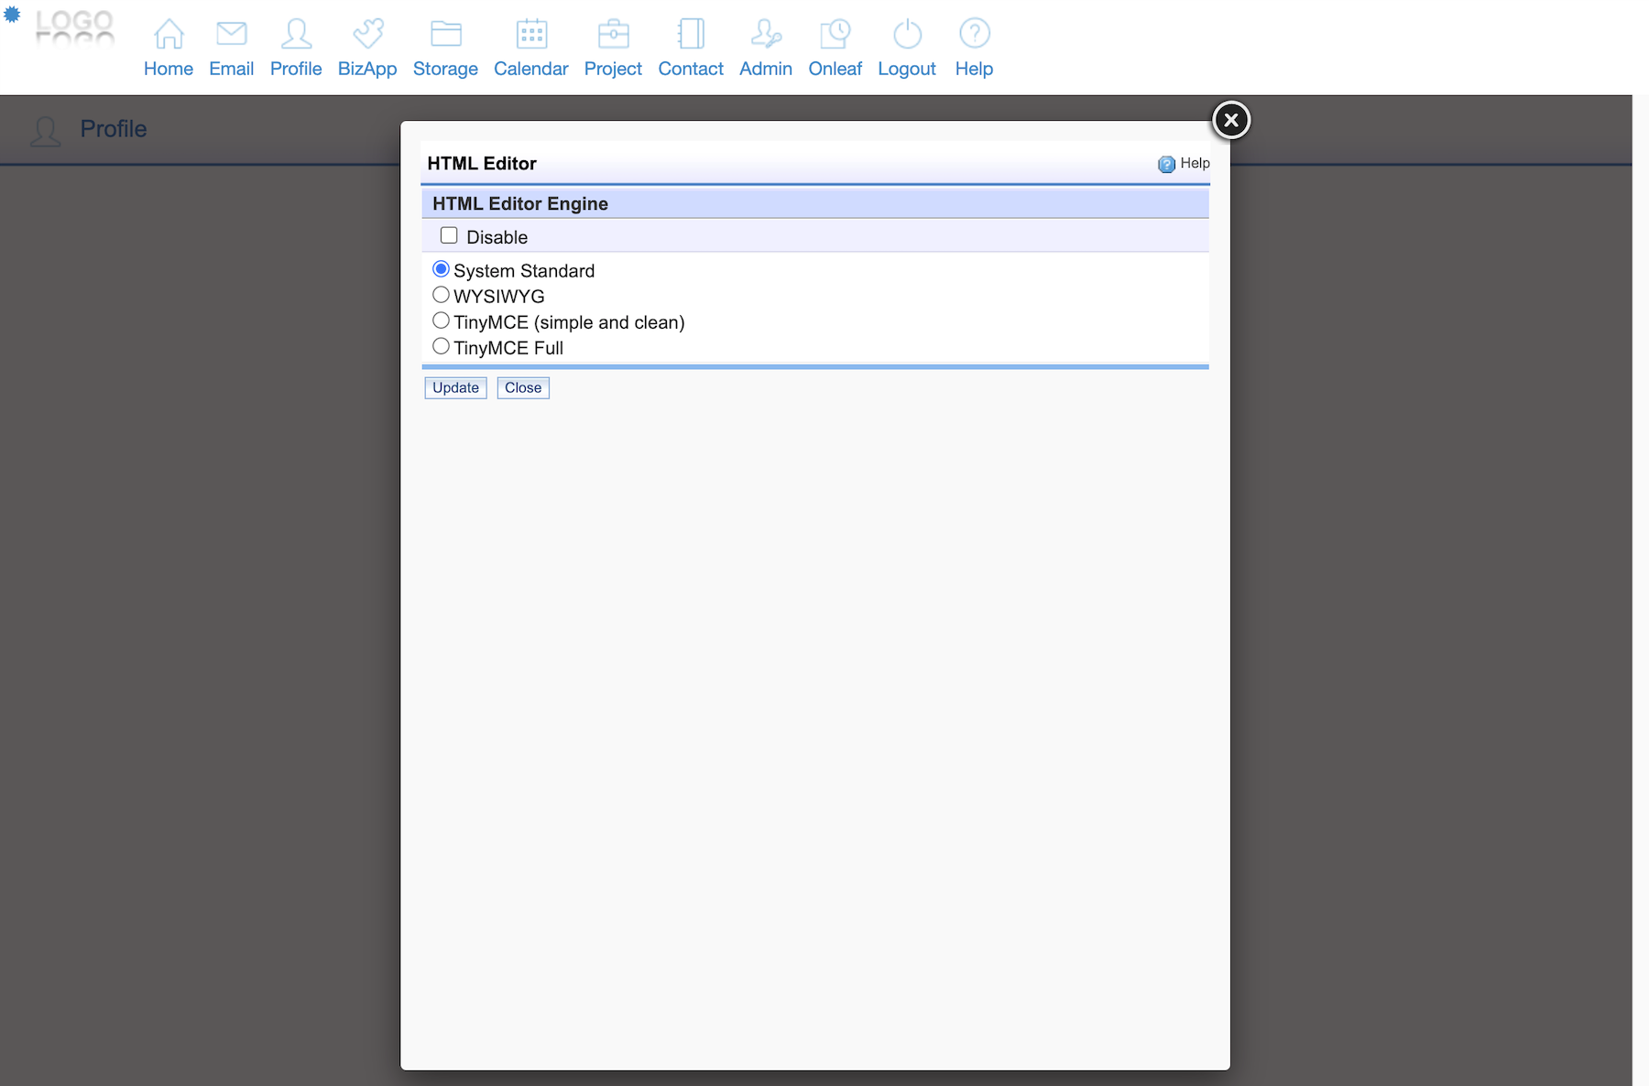Choose TinyMCE (simple and clean) option

point(441,320)
